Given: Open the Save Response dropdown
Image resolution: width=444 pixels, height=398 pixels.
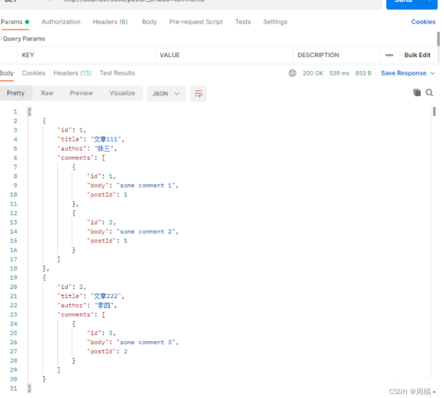Looking at the screenshot, I should click(408, 73).
